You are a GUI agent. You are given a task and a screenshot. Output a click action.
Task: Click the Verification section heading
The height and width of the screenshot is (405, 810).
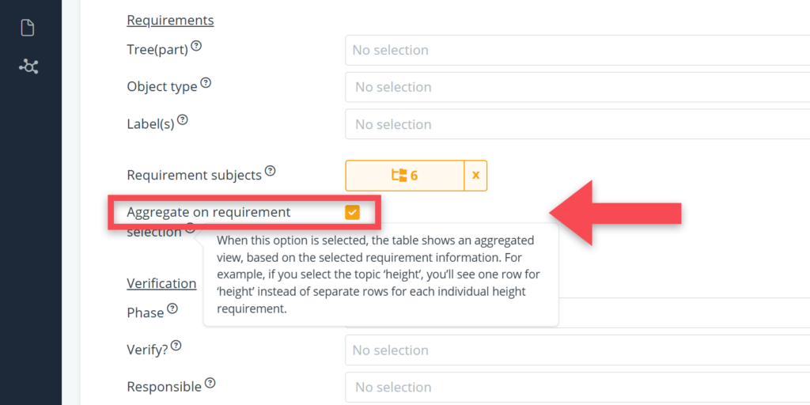[161, 283]
